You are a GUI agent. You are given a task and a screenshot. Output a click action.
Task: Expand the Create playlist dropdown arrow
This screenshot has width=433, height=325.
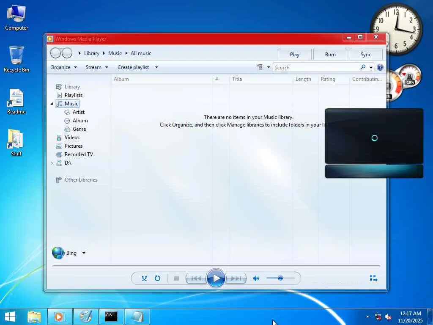pyautogui.click(x=156, y=67)
